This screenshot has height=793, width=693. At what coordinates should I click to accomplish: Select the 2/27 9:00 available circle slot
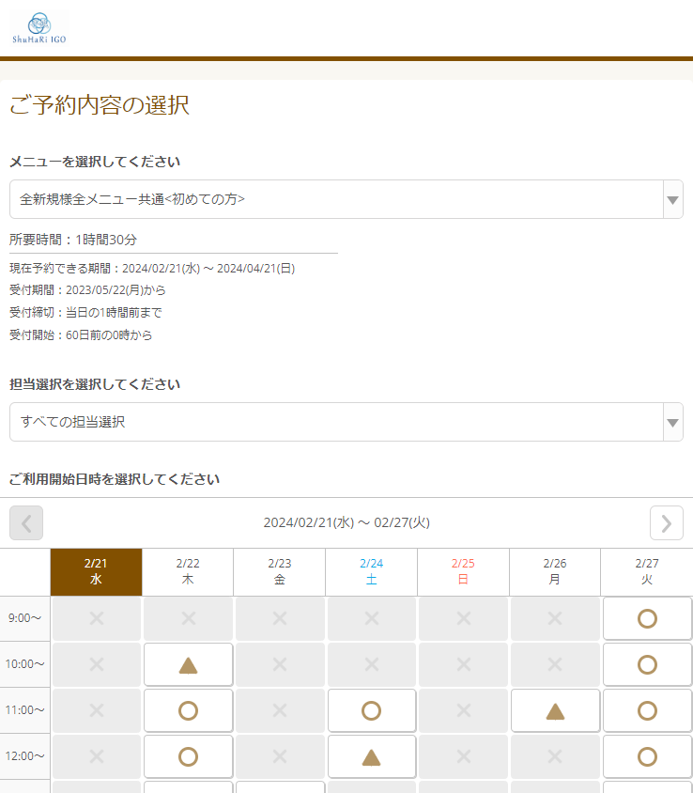point(647,618)
